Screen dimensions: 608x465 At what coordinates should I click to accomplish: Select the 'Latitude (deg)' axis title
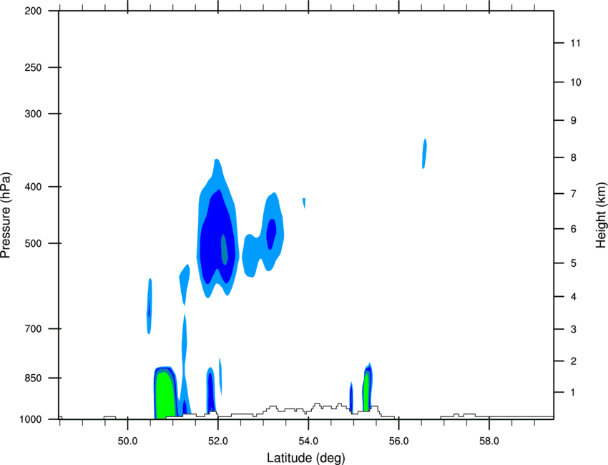click(x=306, y=458)
